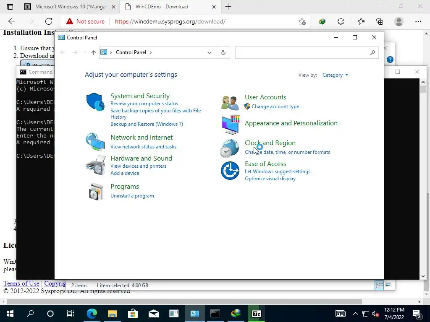The width and height of the screenshot is (430, 322).
Task: Open the Hardware and Sound printer icon
Action: tap(95, 165)
